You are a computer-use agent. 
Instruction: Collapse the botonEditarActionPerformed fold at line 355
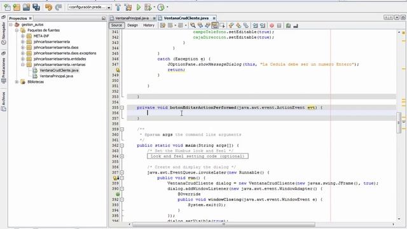tap(122, 108)
